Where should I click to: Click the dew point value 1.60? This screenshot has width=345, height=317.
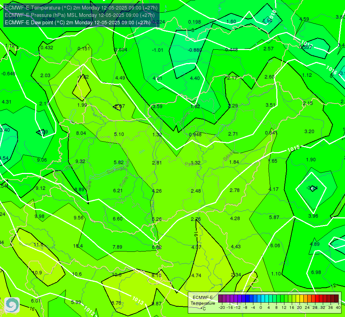point(231,21)
